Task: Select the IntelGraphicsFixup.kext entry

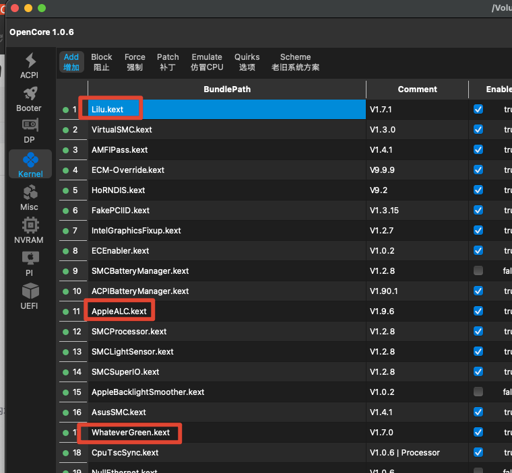Action: point(227,231)
